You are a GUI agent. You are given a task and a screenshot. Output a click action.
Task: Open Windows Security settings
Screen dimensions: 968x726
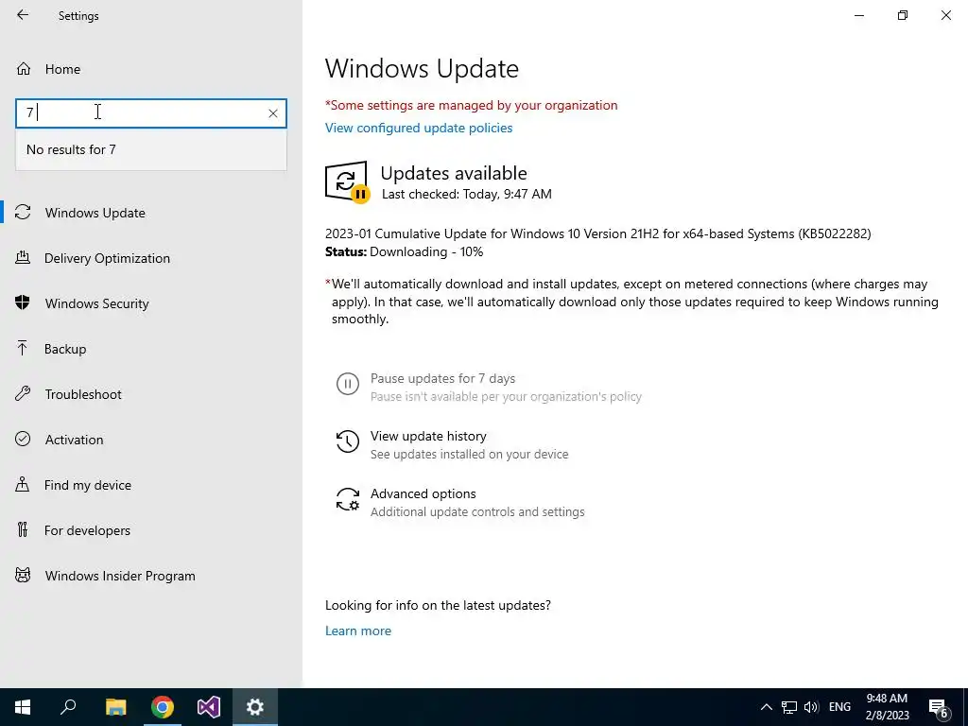(97, 303)
